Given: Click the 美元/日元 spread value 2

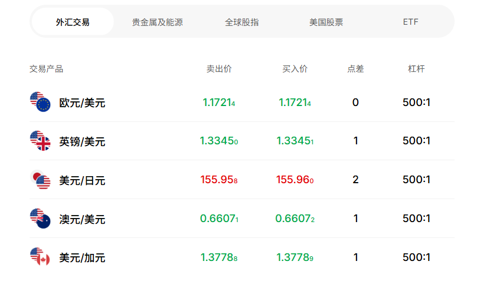Looking at the screenshot, I should (355, 180).
